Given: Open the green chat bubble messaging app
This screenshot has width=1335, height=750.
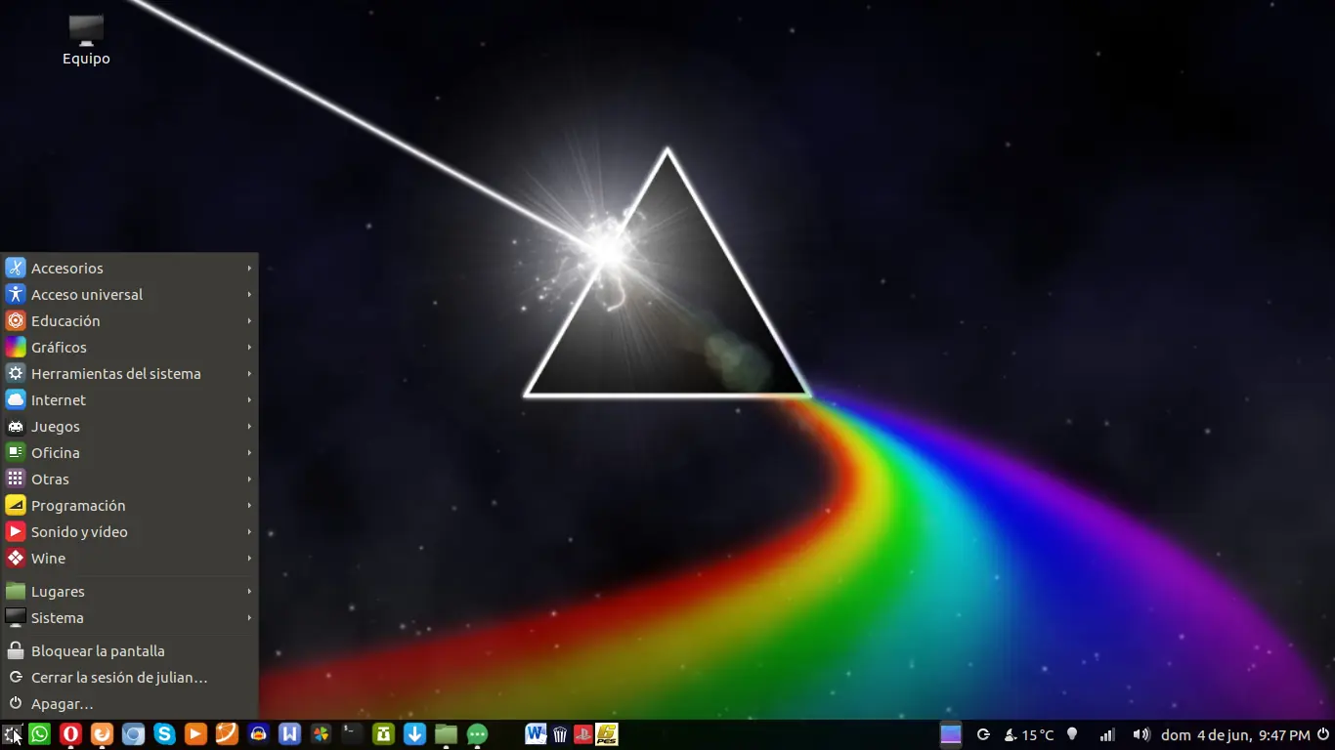Looking at the screenshot, I should 477,734.
